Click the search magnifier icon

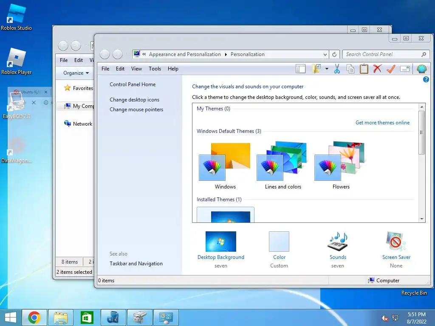coord(424,54)
